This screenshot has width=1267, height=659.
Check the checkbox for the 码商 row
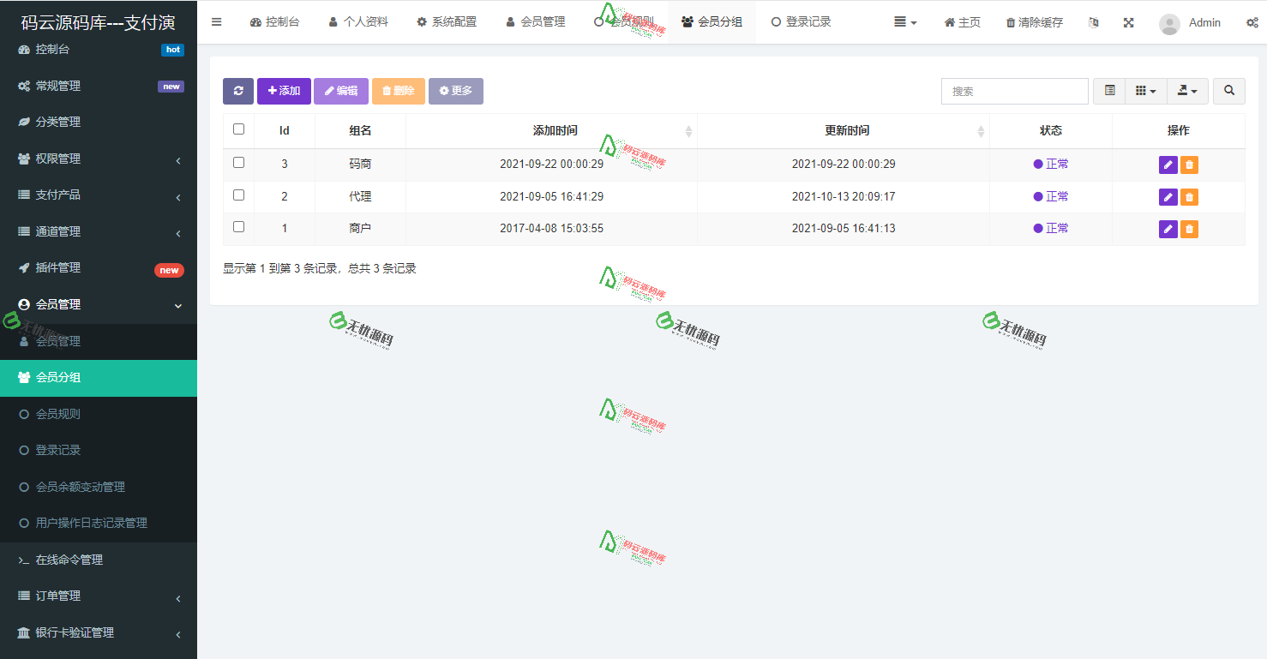pos(238,164)
